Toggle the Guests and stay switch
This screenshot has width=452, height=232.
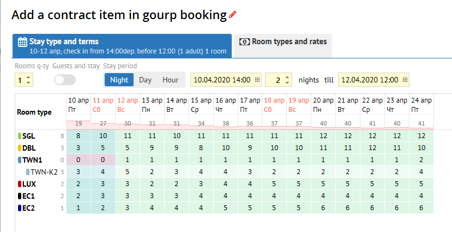tap(65, 80)
